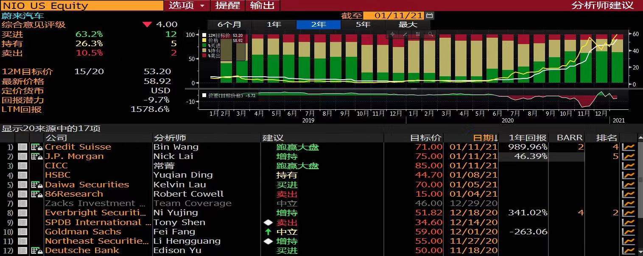The width and height of the screenshot is (643, 256).
Task: Select the 2年 chart range tab
Action: click(x=319, y=25)
